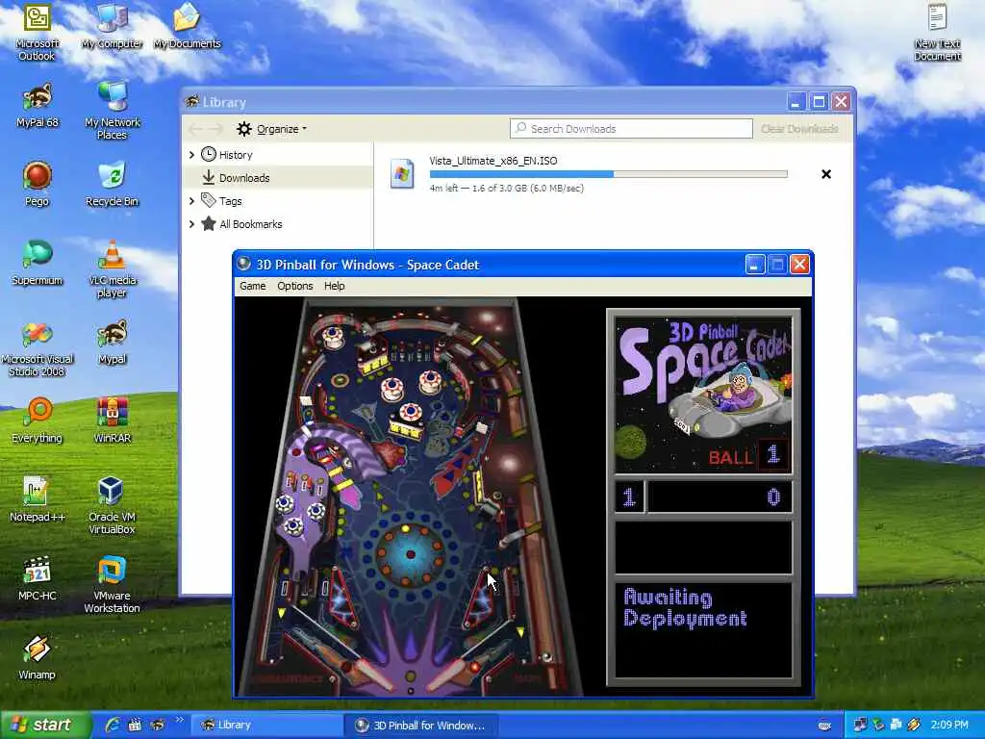Click the Pinball score display showing 0
Viewport: 985px width, 739px height.
[720, 497]
